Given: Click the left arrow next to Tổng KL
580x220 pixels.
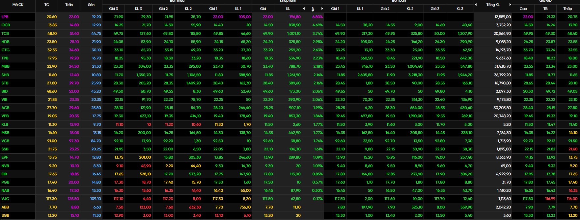Looking at the screenshot, I should click(476, 5).
